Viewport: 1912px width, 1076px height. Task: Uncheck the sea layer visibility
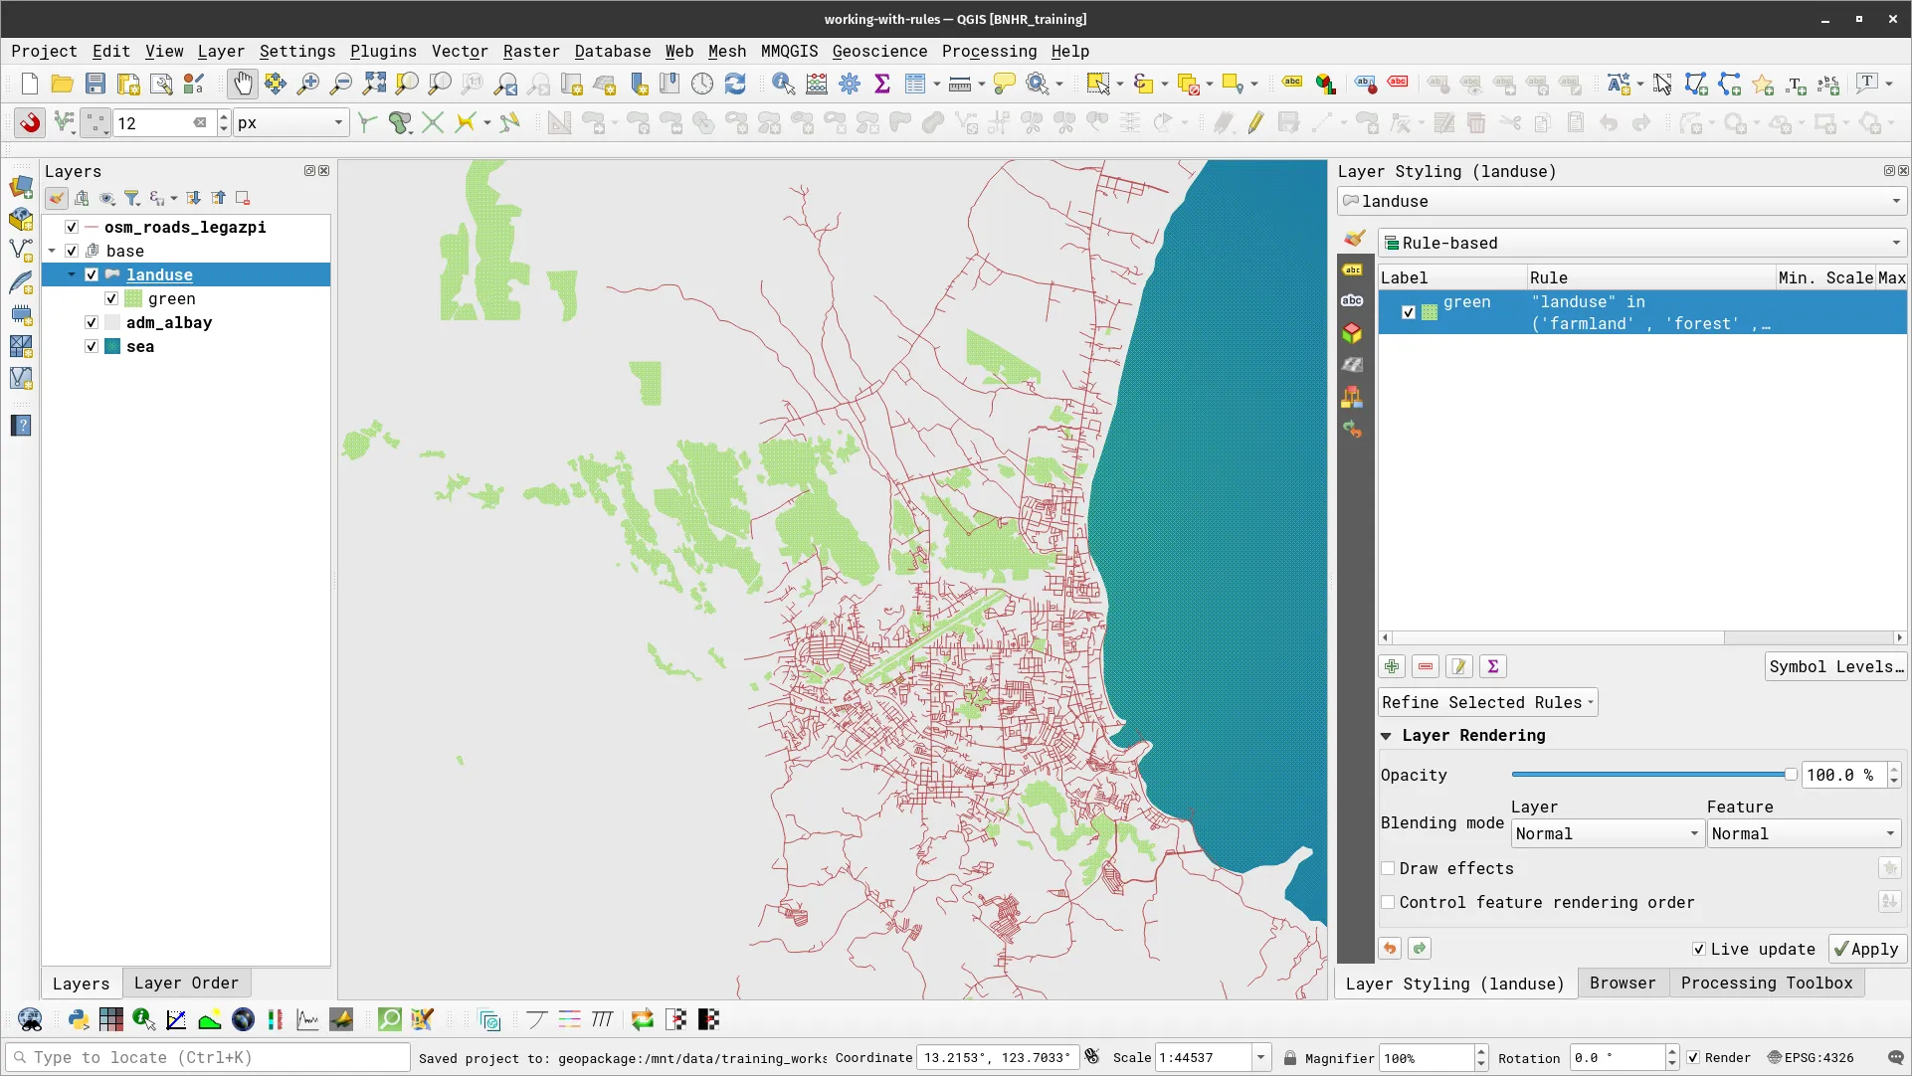click(91, 346)
